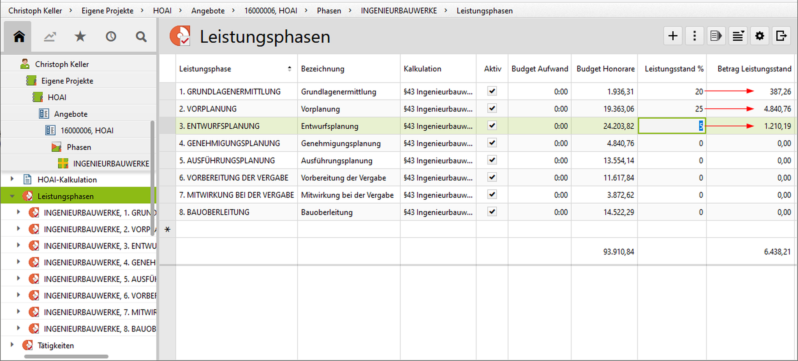
Task: Open history clock tab
Action: [111, 37]
